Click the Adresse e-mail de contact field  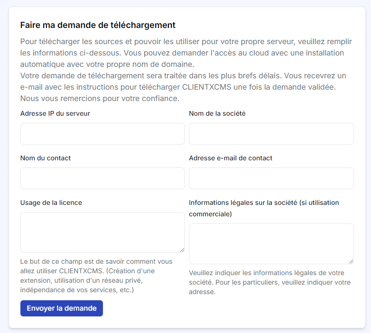pos(271,178)
